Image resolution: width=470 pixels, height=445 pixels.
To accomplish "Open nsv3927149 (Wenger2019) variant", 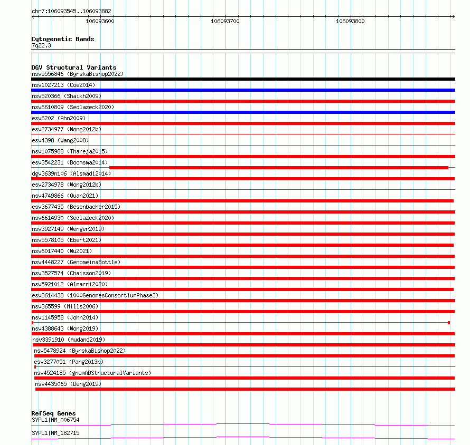I will pos(68,229).
